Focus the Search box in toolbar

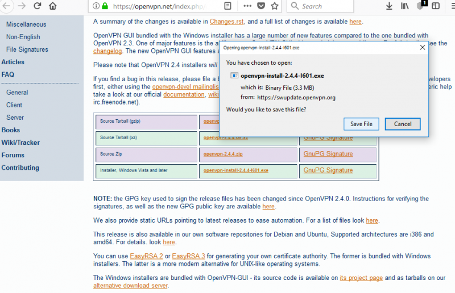click(x=320, y=6)
